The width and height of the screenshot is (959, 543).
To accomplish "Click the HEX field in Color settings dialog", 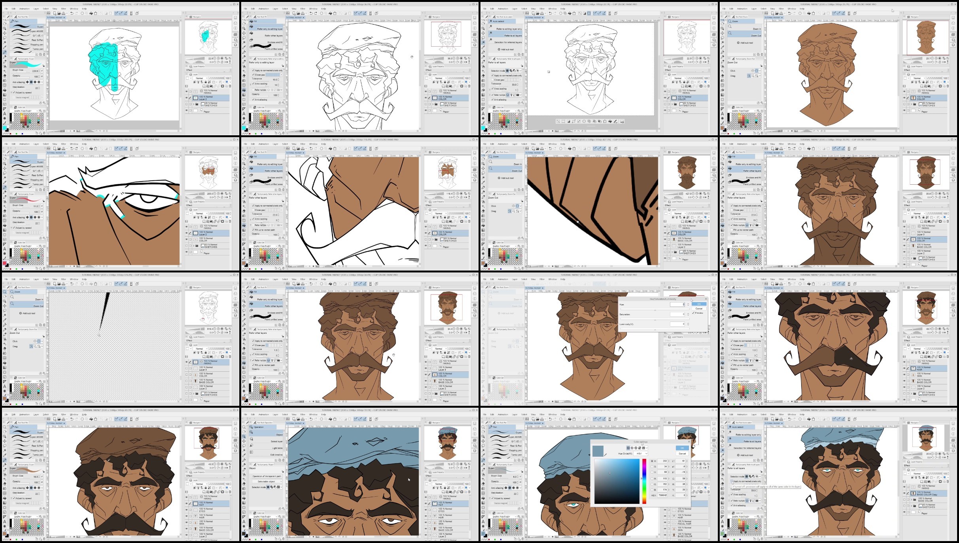I will click(663, 495).
